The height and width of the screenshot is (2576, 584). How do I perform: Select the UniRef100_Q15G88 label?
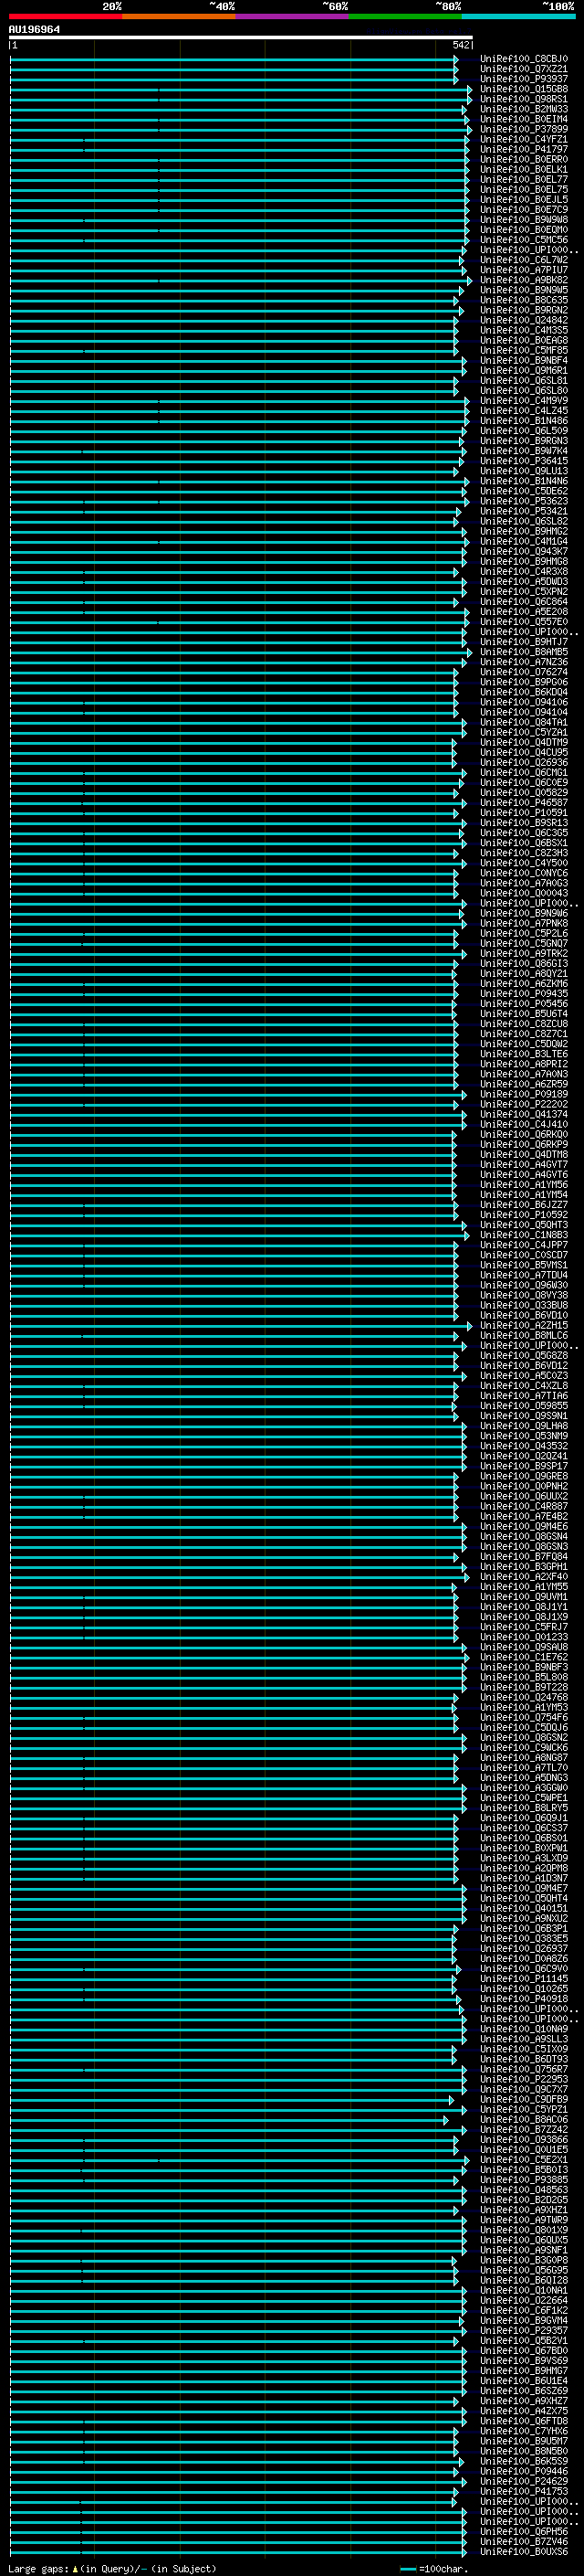click(524, 89)
